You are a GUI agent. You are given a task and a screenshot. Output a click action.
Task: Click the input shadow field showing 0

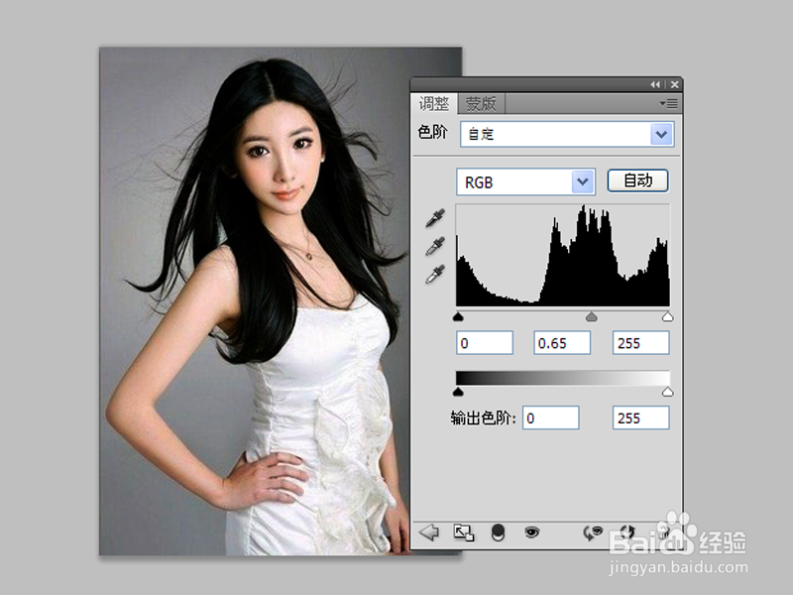point(485,343)
